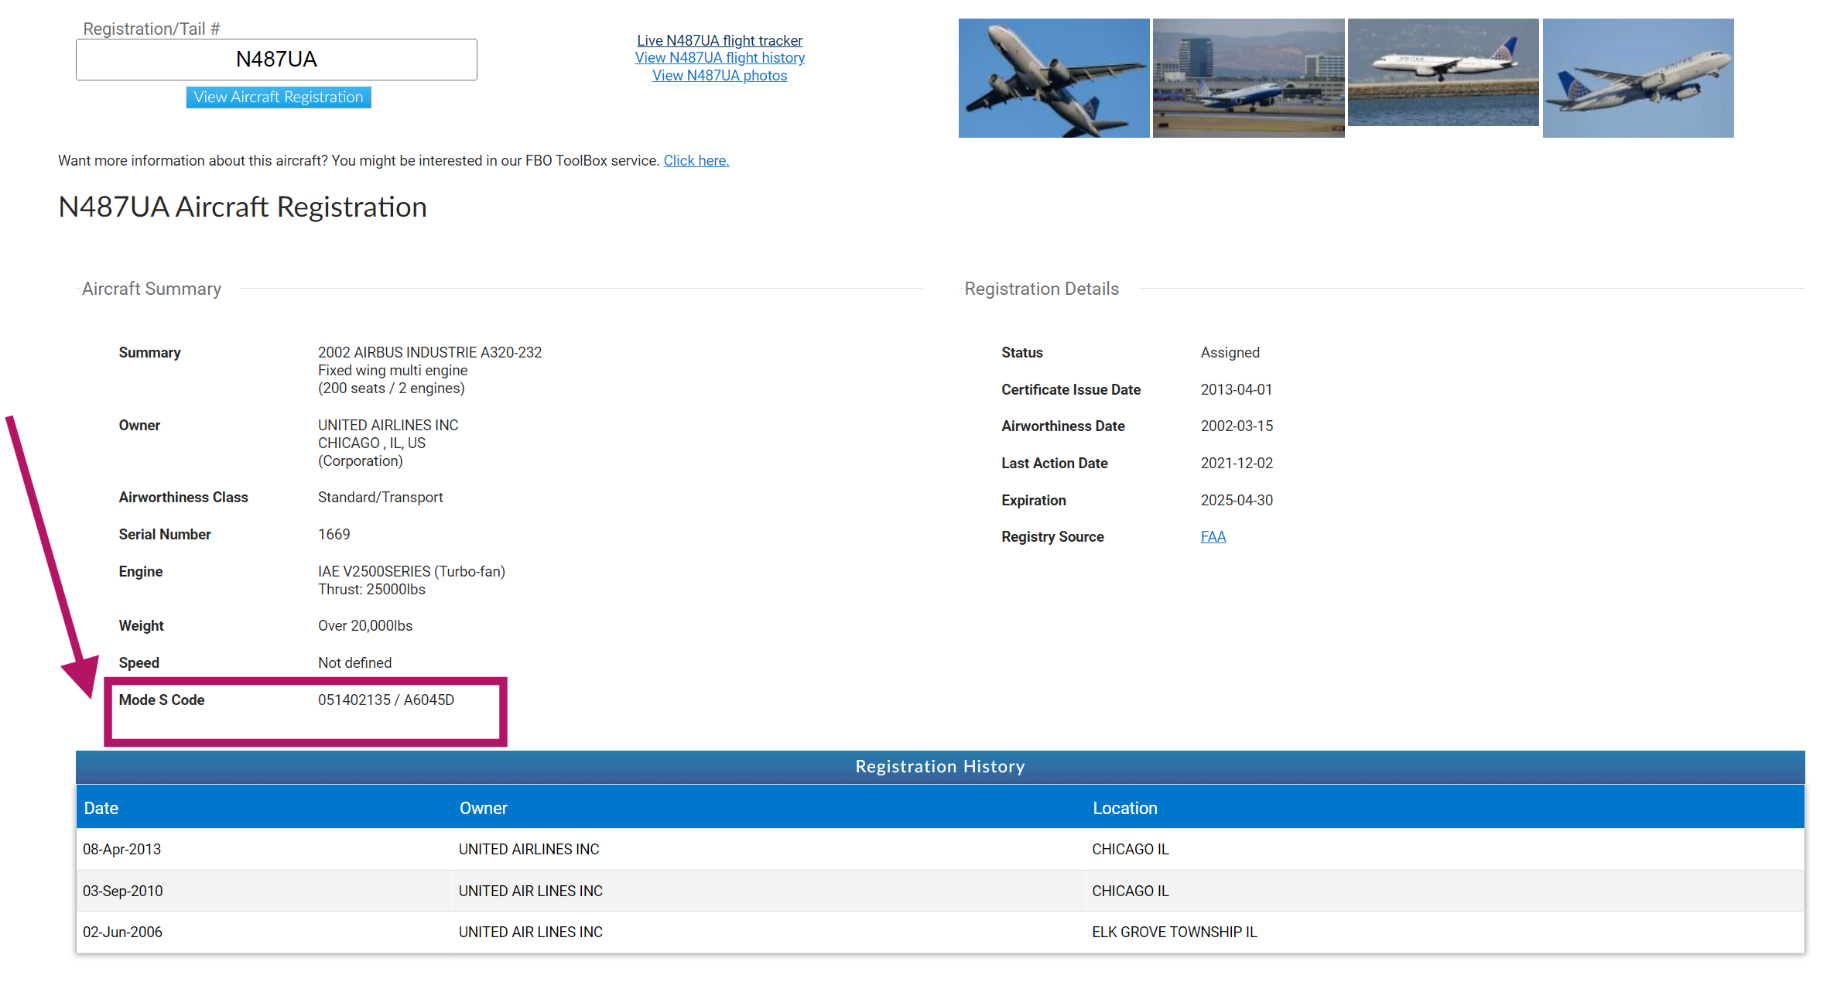The height and width of the screenshot is (989, 1844).
Task: Click the expiration date 2025-04-30
Action: click(1237, 501)
